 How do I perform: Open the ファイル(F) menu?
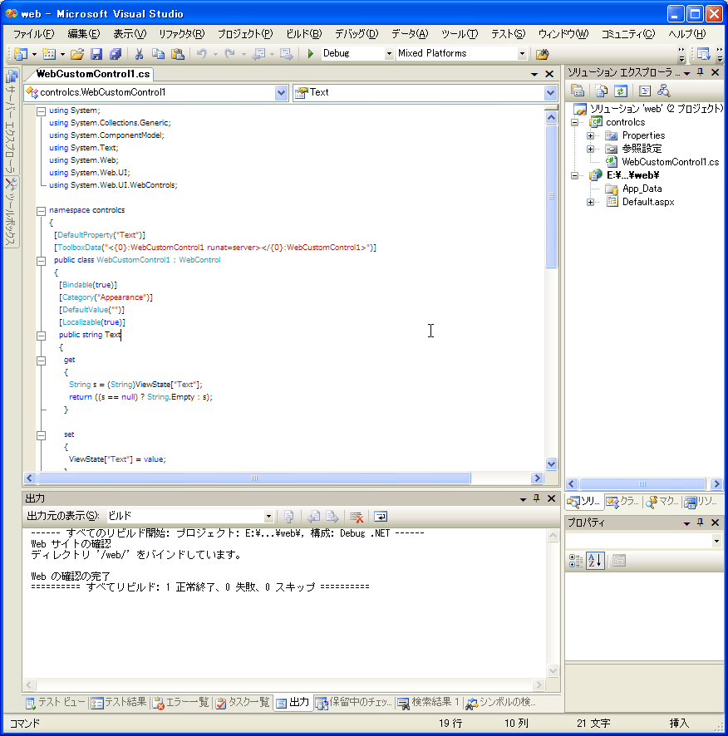coord(33,34)
